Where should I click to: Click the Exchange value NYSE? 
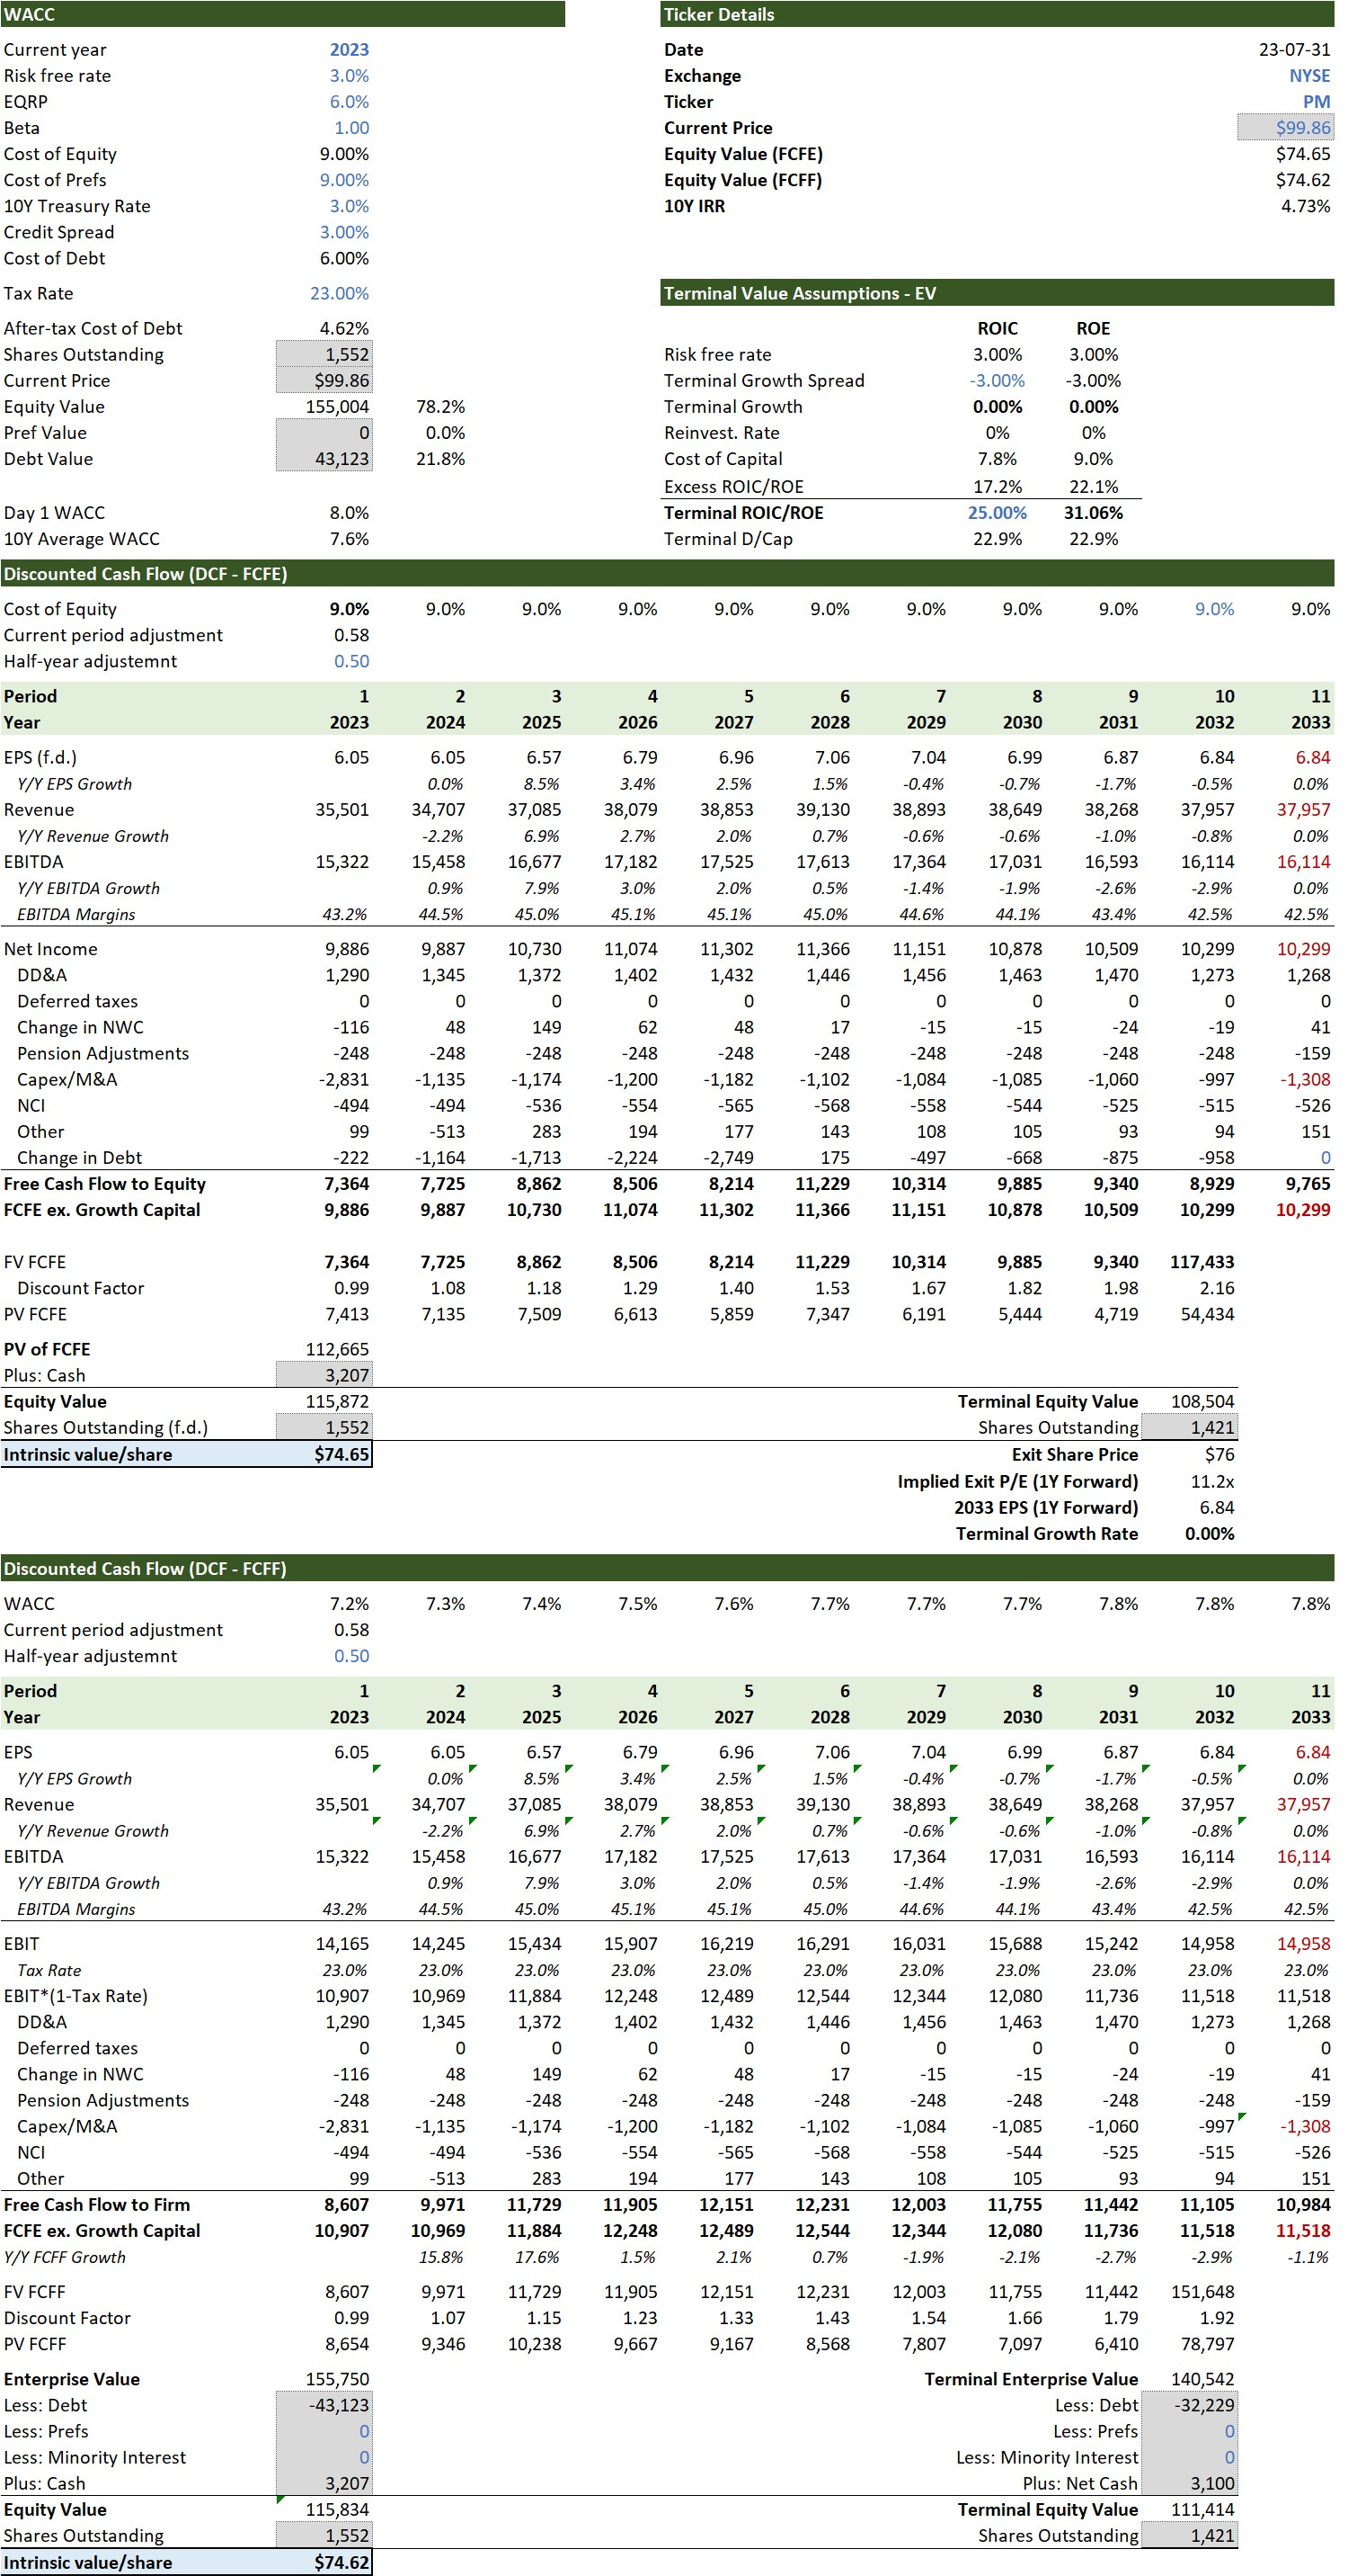click(1309, 76)
